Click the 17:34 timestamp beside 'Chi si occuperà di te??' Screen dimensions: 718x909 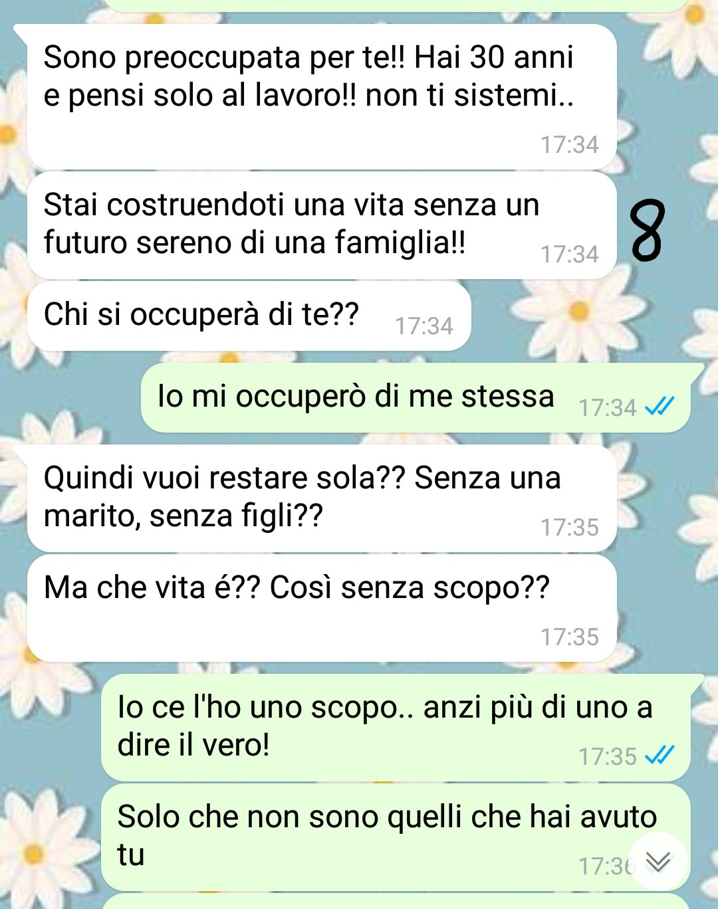point(424,326)
